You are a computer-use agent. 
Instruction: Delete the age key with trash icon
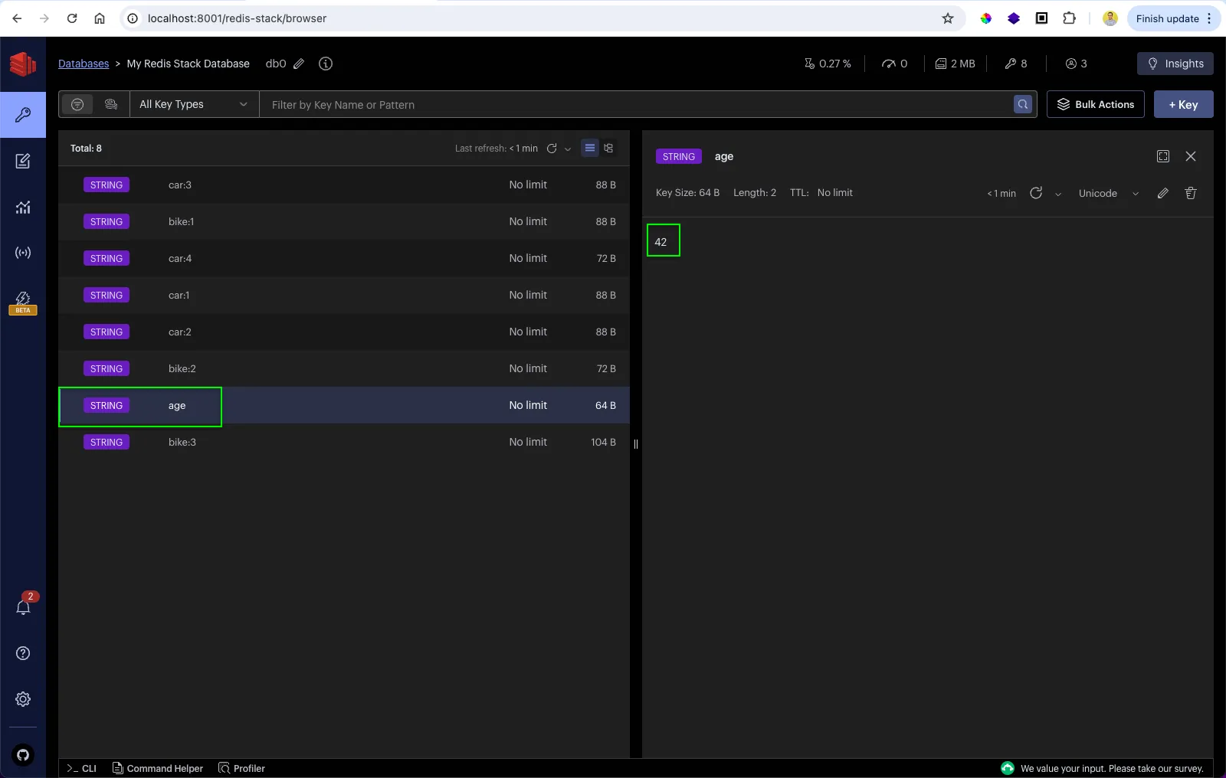pyautogui.click(x=1191, y=193)
